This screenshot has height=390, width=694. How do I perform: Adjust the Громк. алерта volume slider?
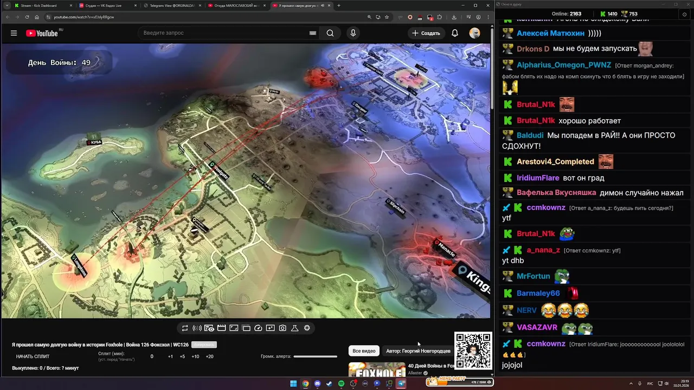[315, 356]
